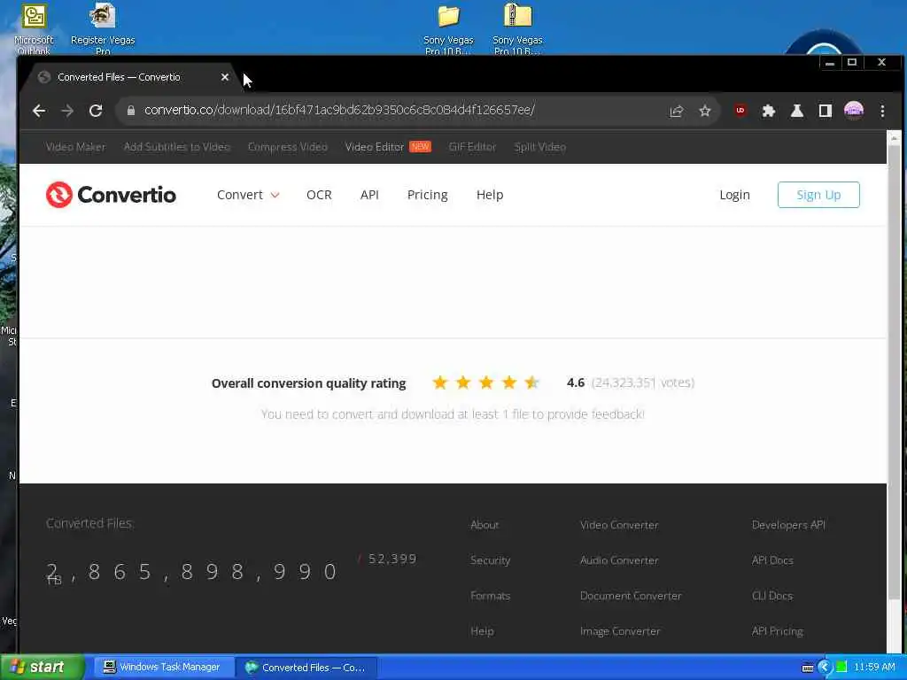Open the Security footer link
The image size is (907, 680).
pos(490,560)
